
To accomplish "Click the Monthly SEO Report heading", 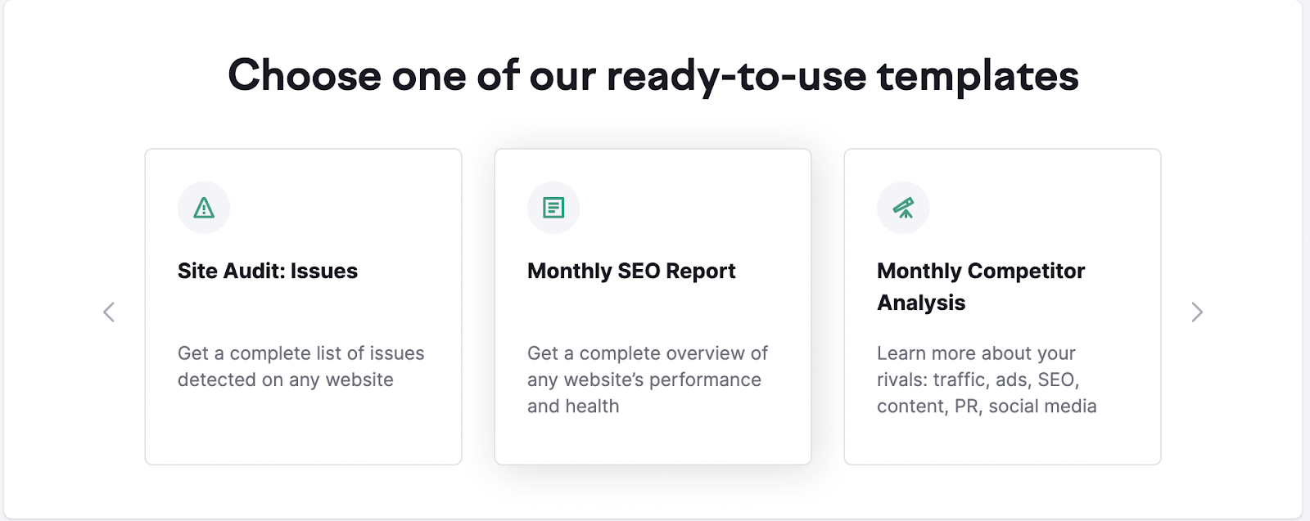I will (x=630, y=271).
